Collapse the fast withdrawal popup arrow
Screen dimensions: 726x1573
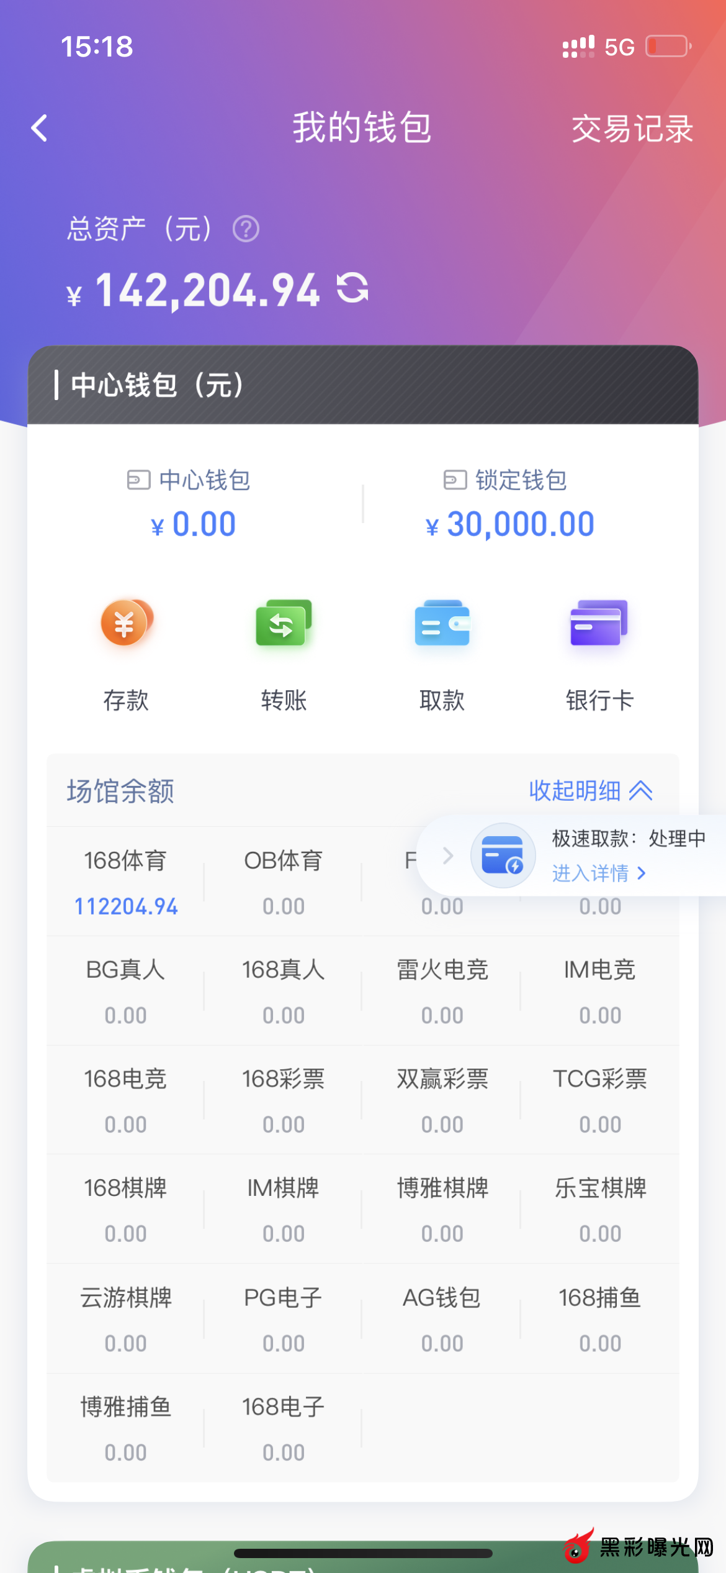pyautogui.click(x=447, y=856)
